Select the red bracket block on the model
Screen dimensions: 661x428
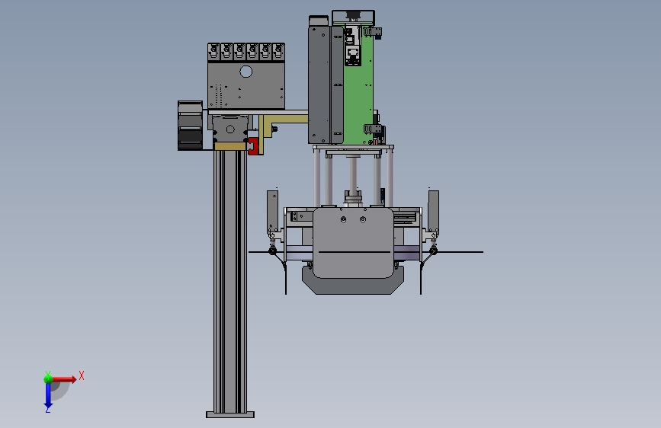coord(253,145)
